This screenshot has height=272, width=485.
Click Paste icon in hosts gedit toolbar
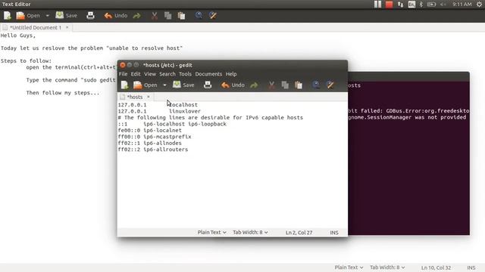point(299,85)
